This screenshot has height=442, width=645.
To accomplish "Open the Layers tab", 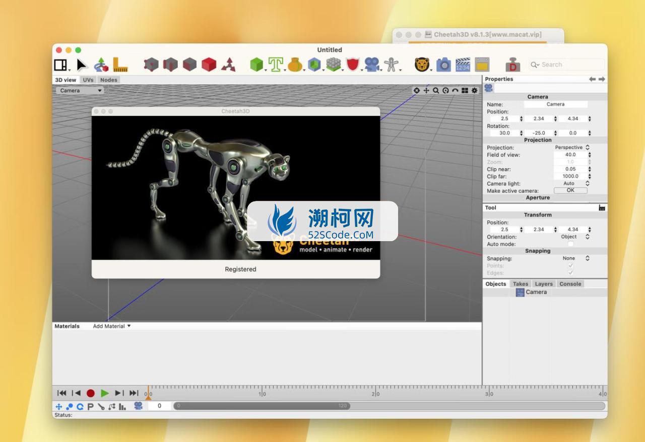I will click(x=544, y=284).
